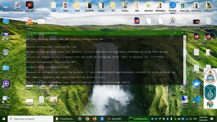
Task: Open the mosaic-style desktop icon beside aws-2.txt
Action: [208, 54]
